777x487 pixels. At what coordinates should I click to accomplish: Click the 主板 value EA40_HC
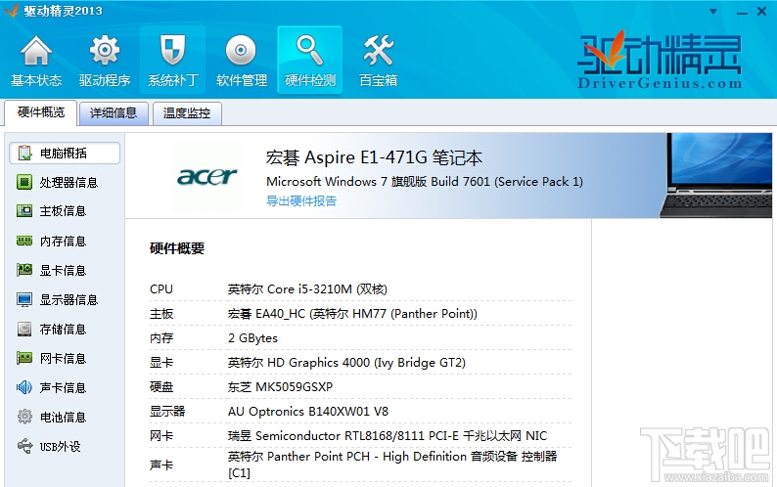click(352, 314)
